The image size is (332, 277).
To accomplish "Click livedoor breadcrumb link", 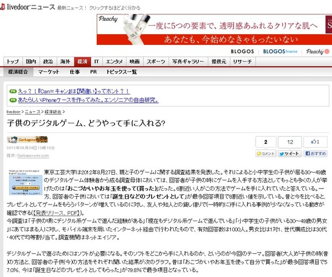I will pos(13,112).
